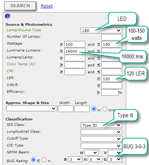
Task: Choose BUG Rating less-than-or-equal radio option
Action: (x=33, y=160)
